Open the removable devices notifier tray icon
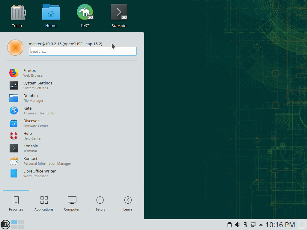Screen dimensions: 307x230 (x=245, y=225)
